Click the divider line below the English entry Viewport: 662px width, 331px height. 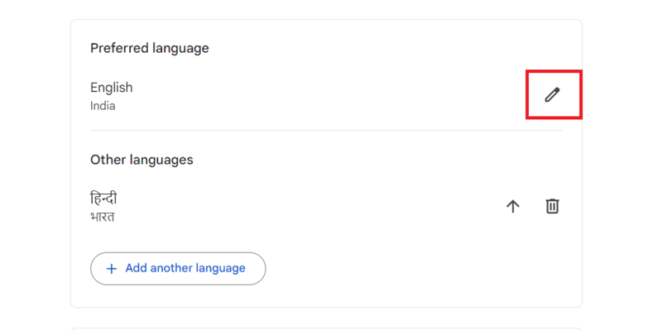click(326, 130)
